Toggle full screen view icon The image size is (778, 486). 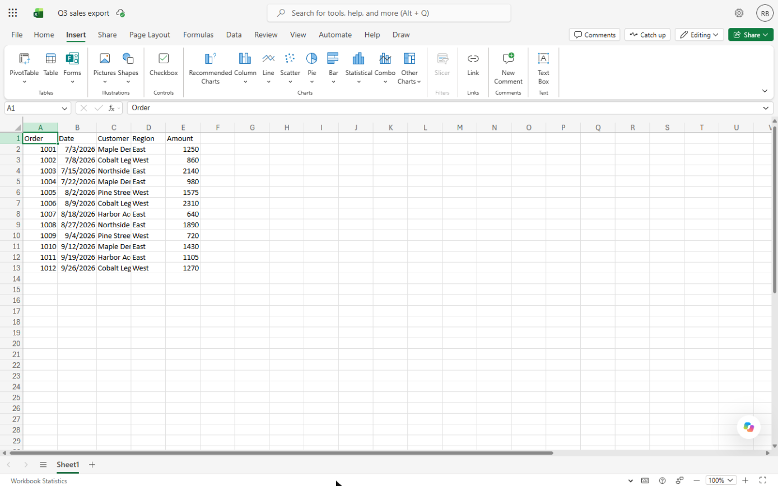(x=762, y=480)
